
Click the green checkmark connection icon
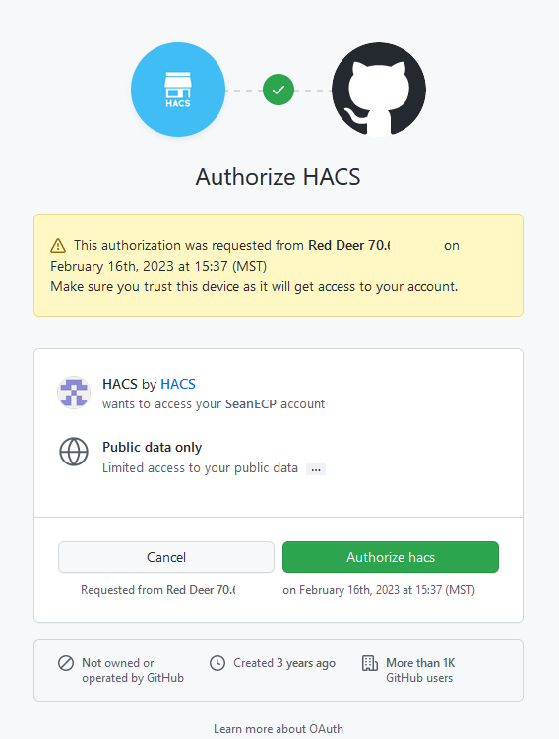pyautogui.click(x=279, y=90)
